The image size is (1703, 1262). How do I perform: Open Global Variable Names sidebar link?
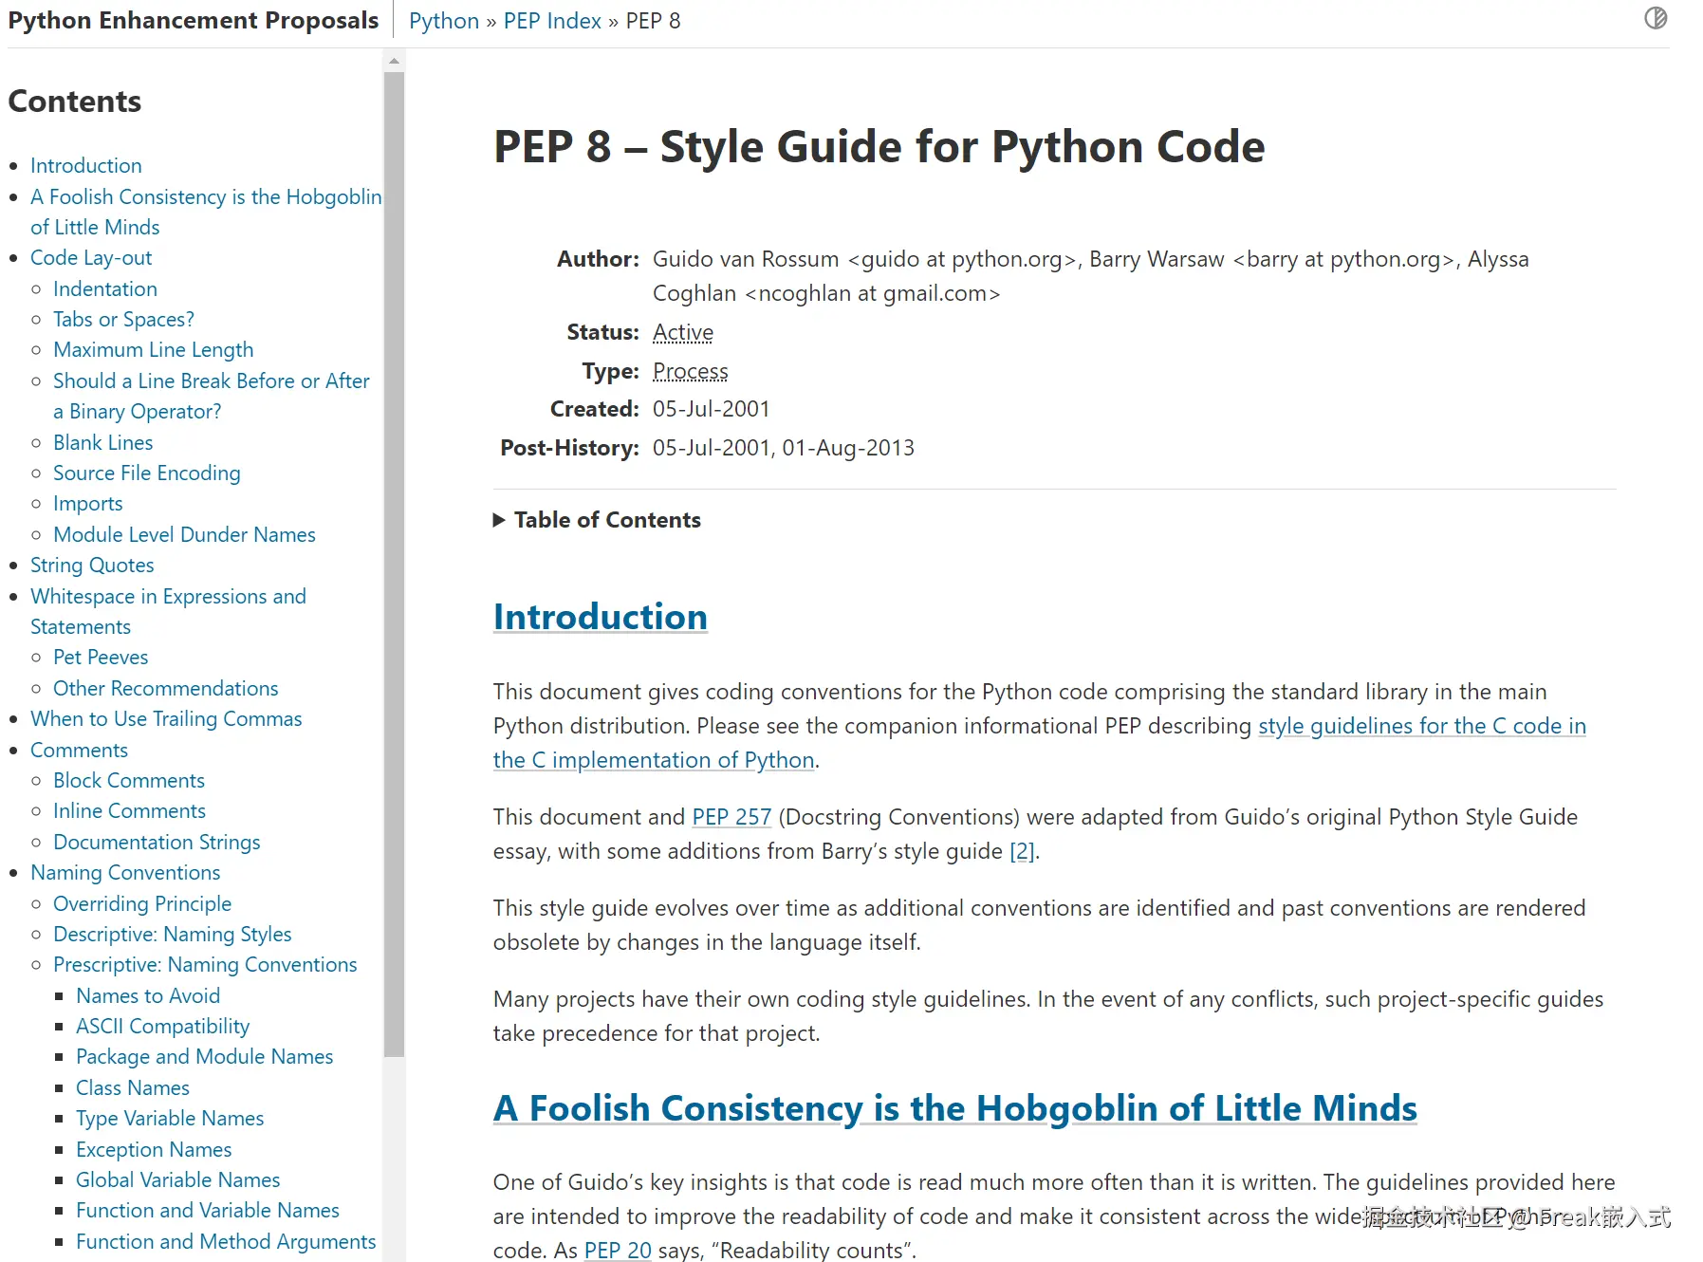(178, 1179)
